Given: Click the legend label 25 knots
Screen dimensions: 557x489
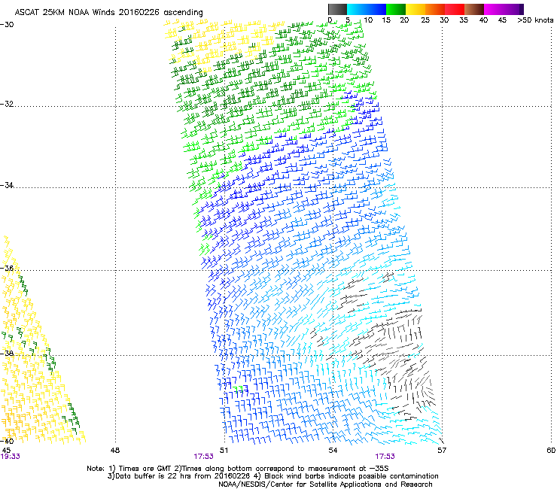Looking at the screenshot, I should [x=425, y=20].
